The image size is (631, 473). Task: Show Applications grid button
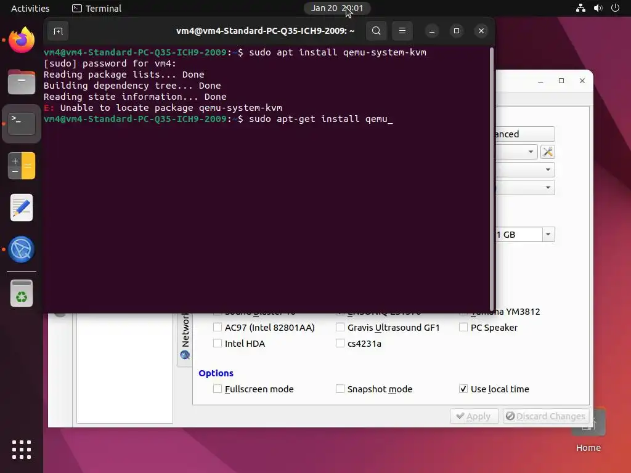point(22,450)
